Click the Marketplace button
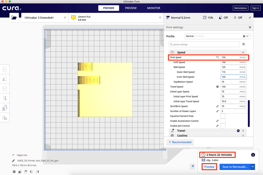263x175 pixels. 240,8
